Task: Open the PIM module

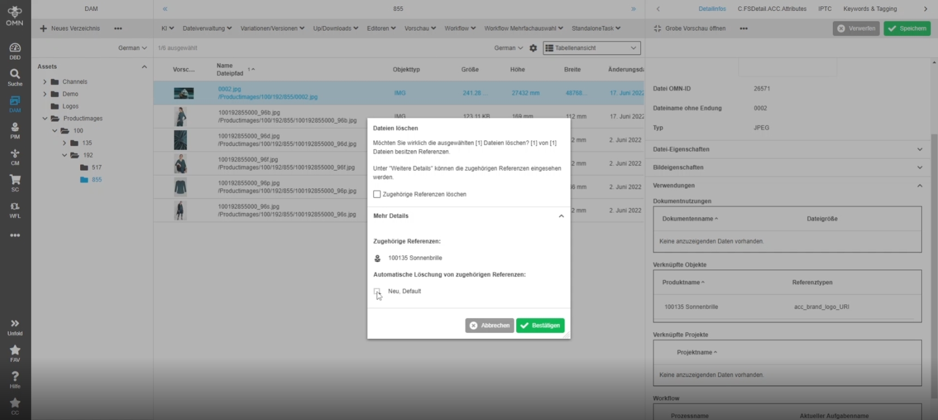Action: [x=15, y=130]
